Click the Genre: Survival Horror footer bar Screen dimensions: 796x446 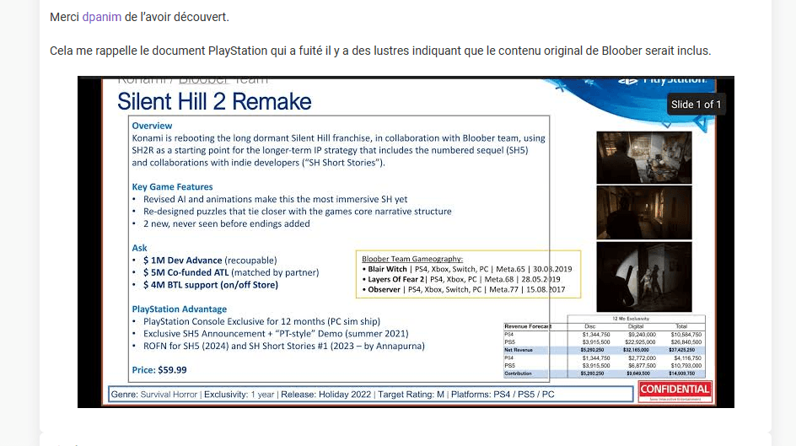pos(371,394)
